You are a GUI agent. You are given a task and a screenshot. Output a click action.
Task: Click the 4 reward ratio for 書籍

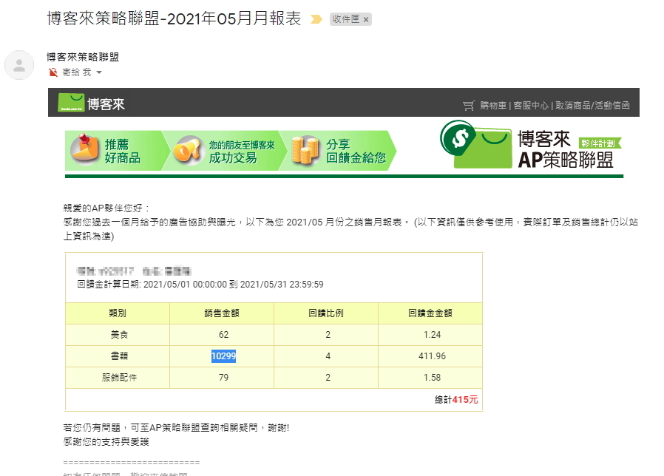[x=328, y=356]
